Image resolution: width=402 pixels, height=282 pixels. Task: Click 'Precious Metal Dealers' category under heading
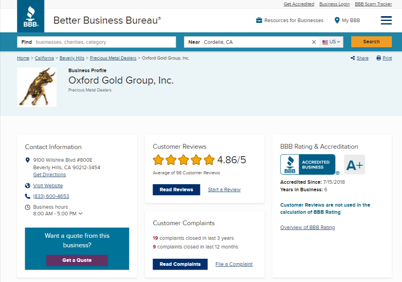90,90
